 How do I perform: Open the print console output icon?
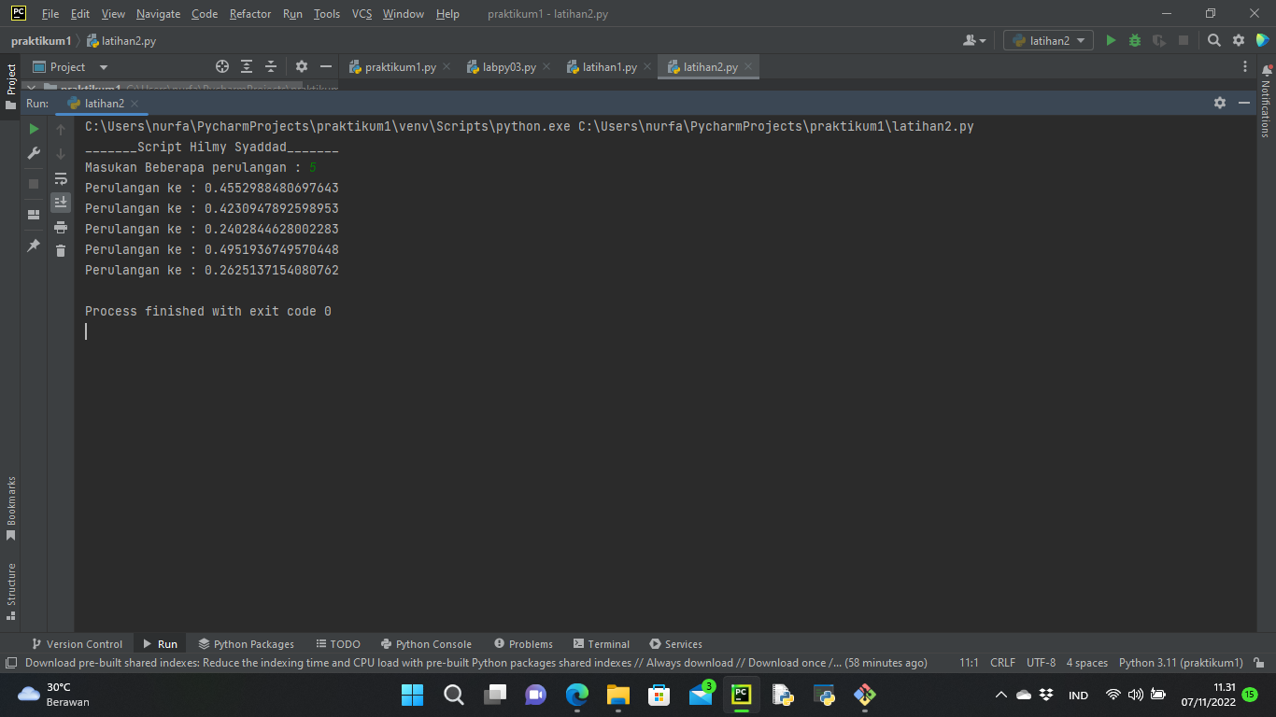point(61,227)
